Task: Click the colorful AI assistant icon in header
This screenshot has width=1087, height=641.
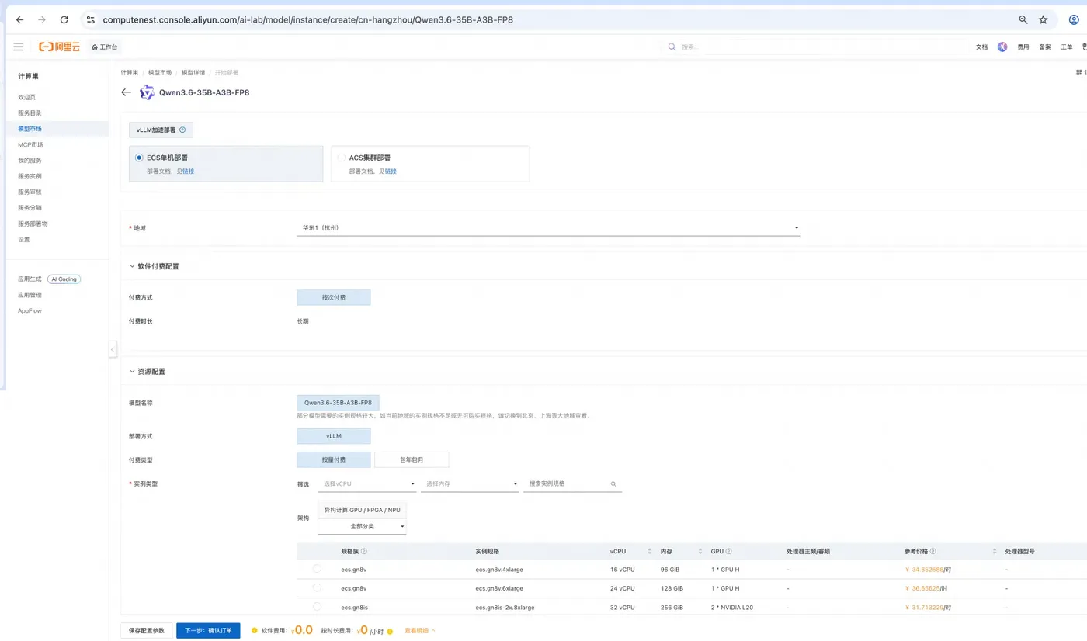Action: pyautogui.click(x=1002, y=47)
